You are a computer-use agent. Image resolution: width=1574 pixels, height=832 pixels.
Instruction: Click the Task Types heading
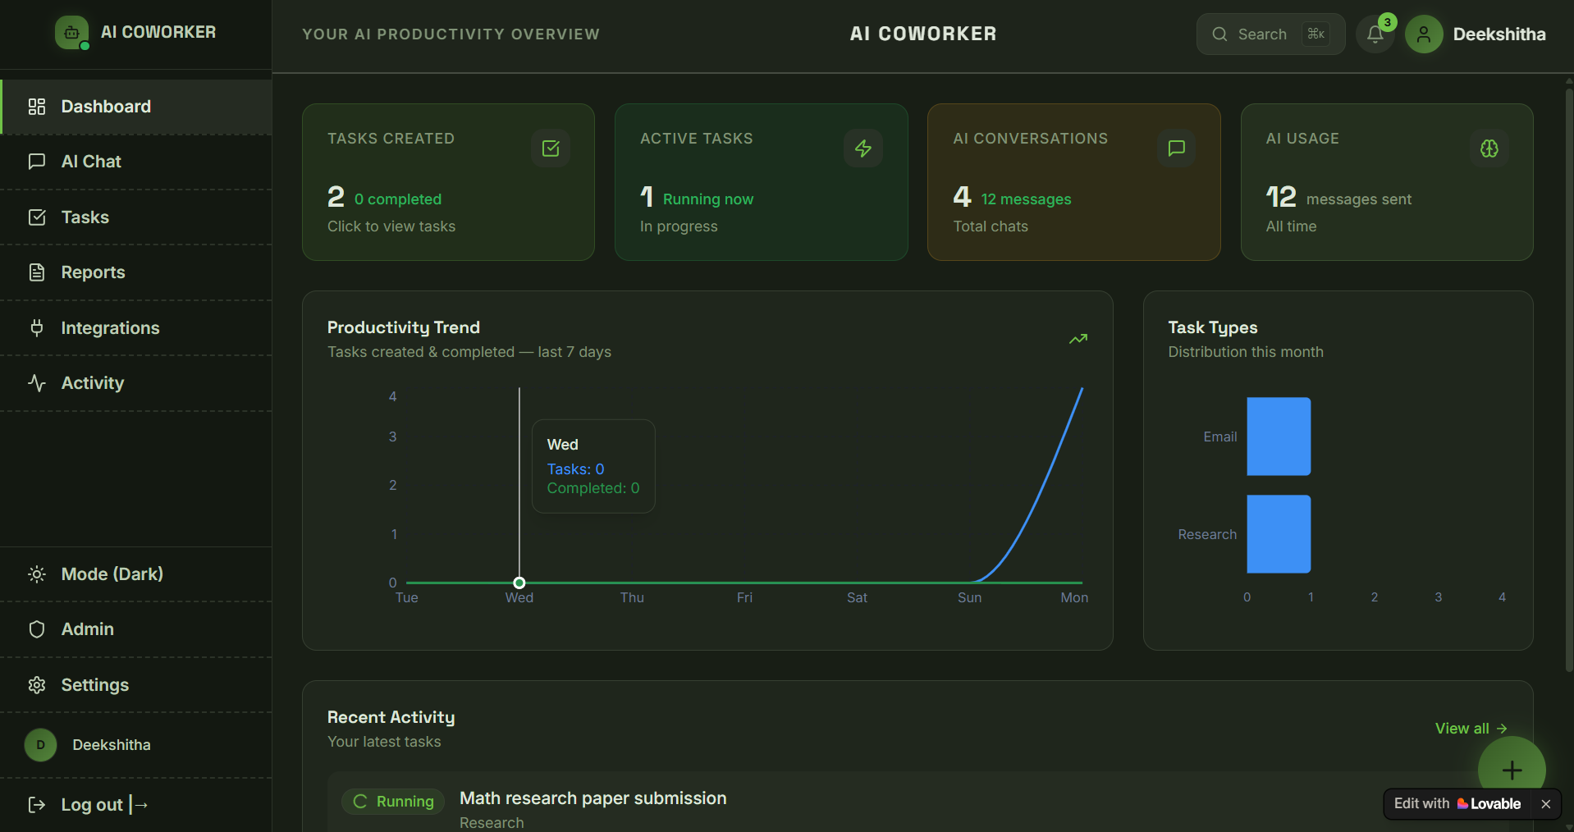tap(1213, 327)
